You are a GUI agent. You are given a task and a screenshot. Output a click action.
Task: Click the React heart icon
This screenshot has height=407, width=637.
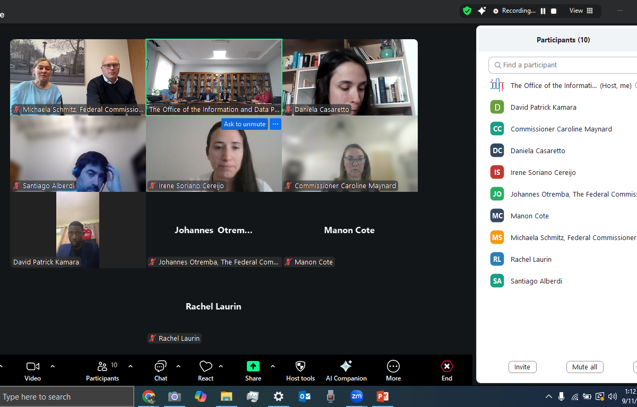(x=205, y=367)
